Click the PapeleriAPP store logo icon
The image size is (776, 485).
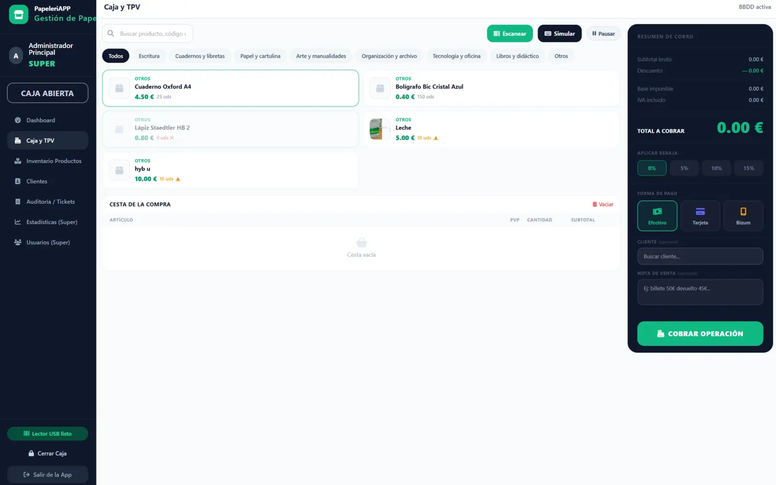tap(18, 14)
